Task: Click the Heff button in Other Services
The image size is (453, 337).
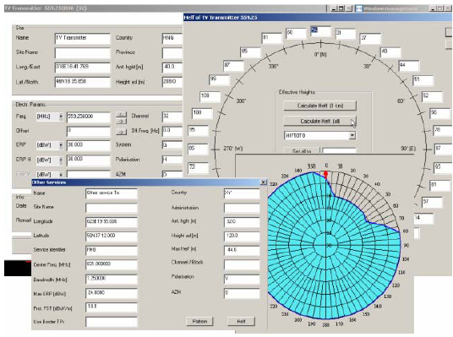Action: pos(241,321)
